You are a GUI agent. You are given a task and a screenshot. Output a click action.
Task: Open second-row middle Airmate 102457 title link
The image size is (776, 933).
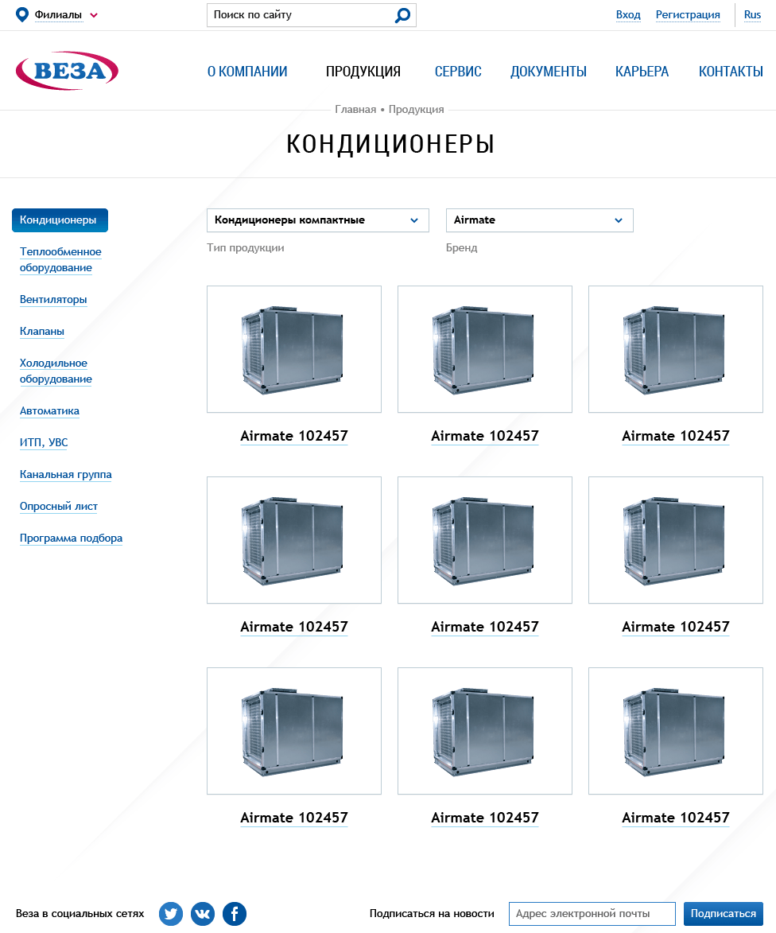pyautogui.click(x=485, y=627)
